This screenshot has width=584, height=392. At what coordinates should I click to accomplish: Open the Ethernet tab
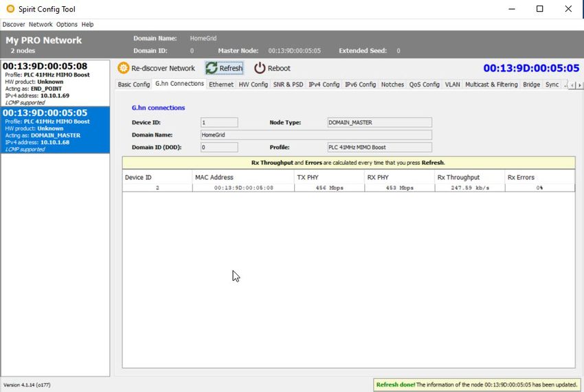[x=221, y=84]
